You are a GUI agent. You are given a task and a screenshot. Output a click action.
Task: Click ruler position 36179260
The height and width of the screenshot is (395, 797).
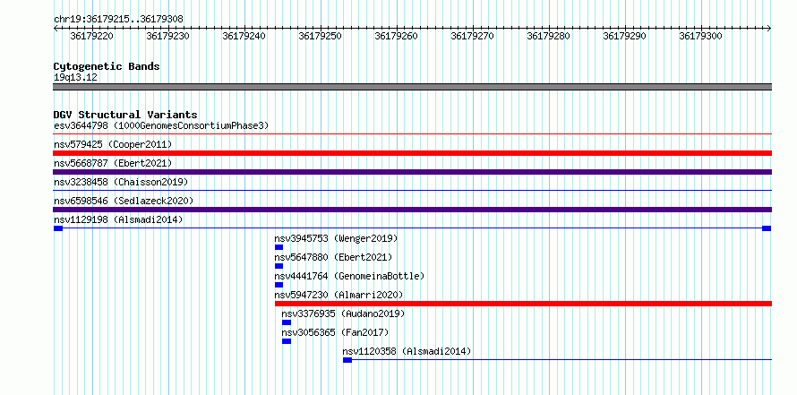(397, 36)
